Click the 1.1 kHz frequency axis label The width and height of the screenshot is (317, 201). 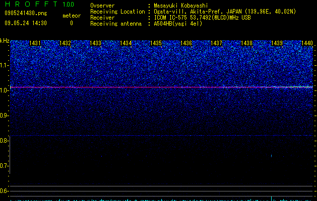[x=5, y=65]
